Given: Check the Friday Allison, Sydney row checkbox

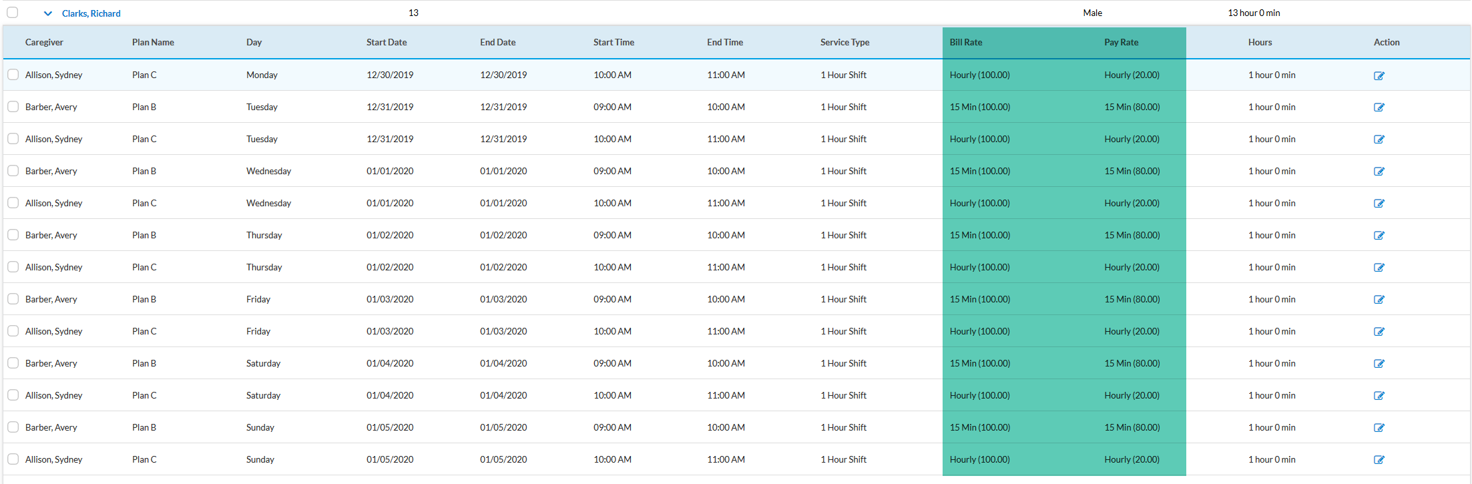Looking at the screenshot, I should point(13,331).
